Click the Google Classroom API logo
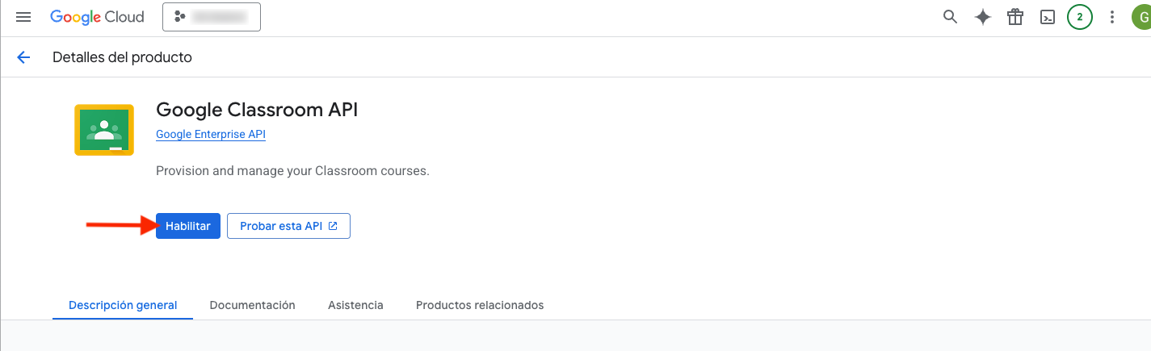Image resolution: width=1151 pixels, height=351 pixels. pos(104,129)
